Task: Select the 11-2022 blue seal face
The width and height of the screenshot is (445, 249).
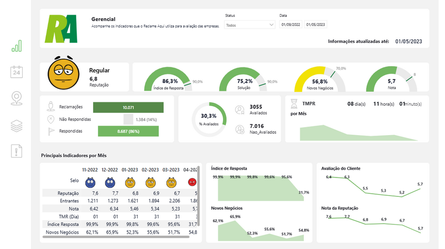Action: tap(90, 182)
